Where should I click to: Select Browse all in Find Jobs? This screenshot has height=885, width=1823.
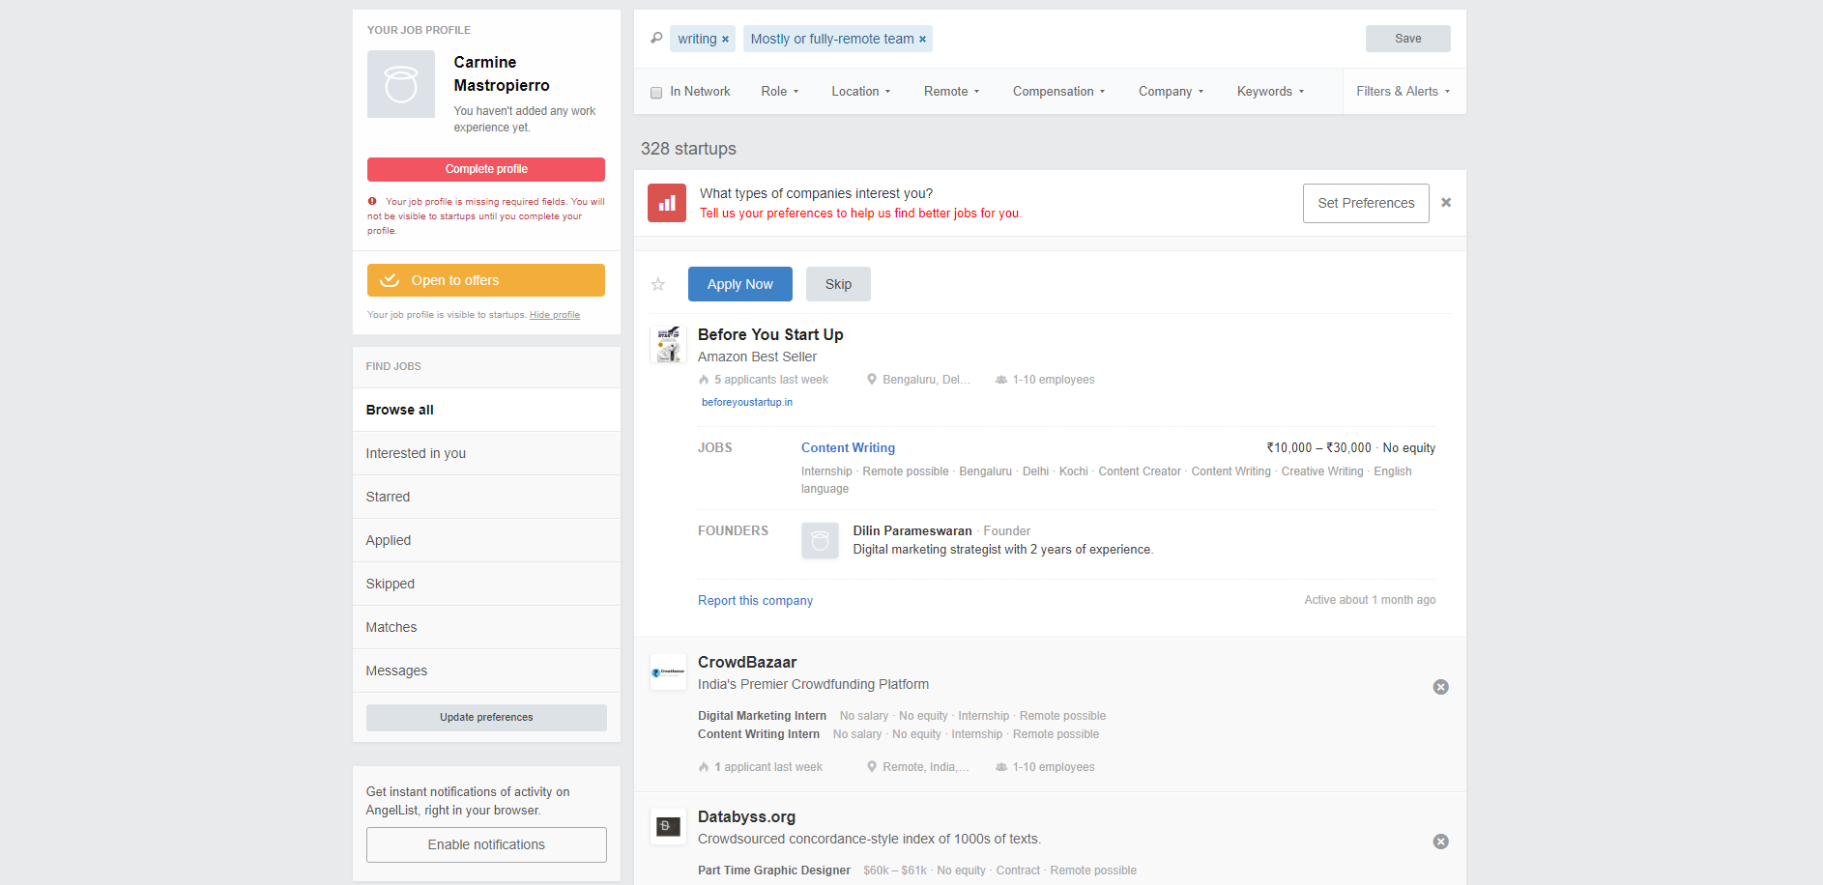486,410
